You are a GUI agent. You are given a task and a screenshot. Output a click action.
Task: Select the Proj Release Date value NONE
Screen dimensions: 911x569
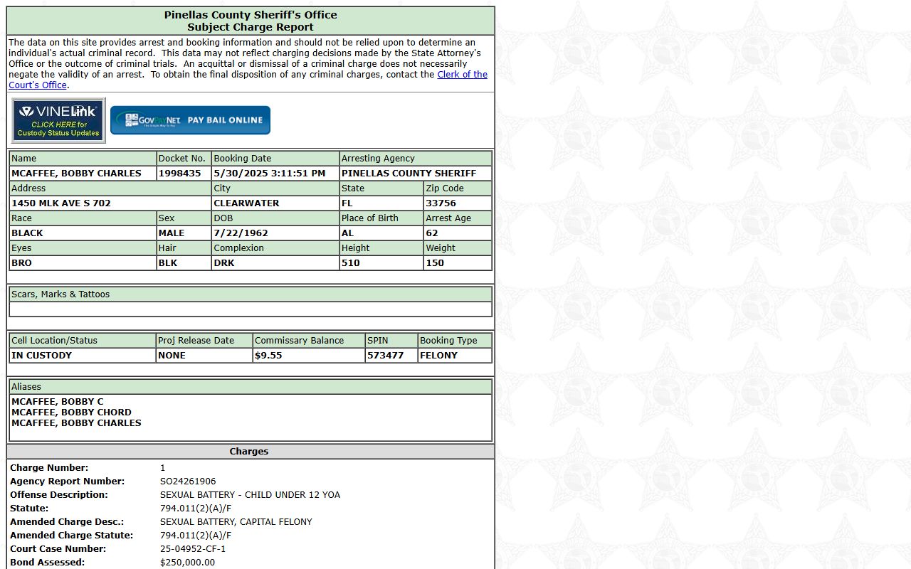[204, 356]
